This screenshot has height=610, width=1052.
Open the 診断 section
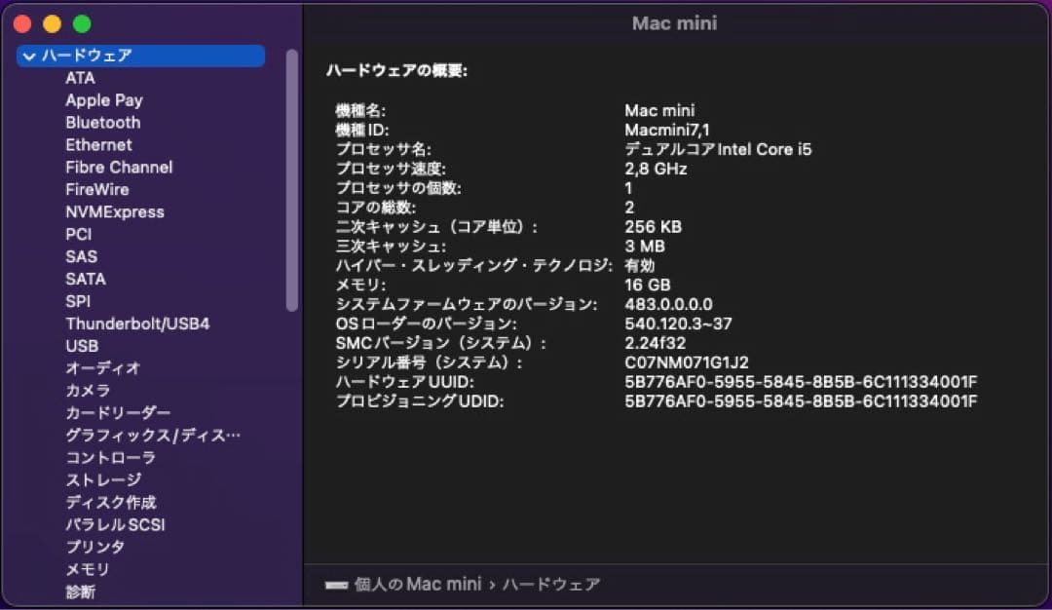[80, 591]
